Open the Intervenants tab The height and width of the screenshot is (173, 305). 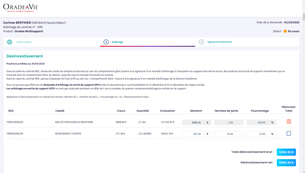(x=24, y=42)
